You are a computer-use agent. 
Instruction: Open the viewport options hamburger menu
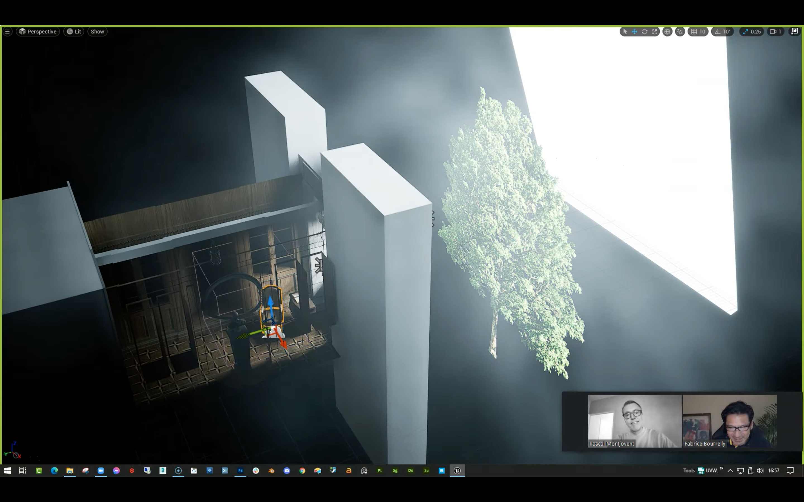click(x=7, y=32)
